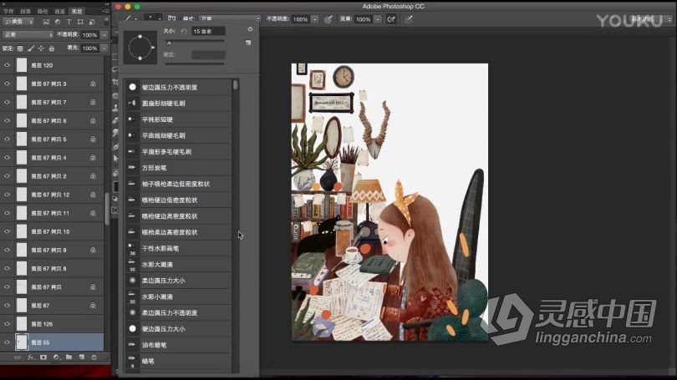The image size is (677, 380).
Task: Hide layer 图层 120
Action: (7, 65)
